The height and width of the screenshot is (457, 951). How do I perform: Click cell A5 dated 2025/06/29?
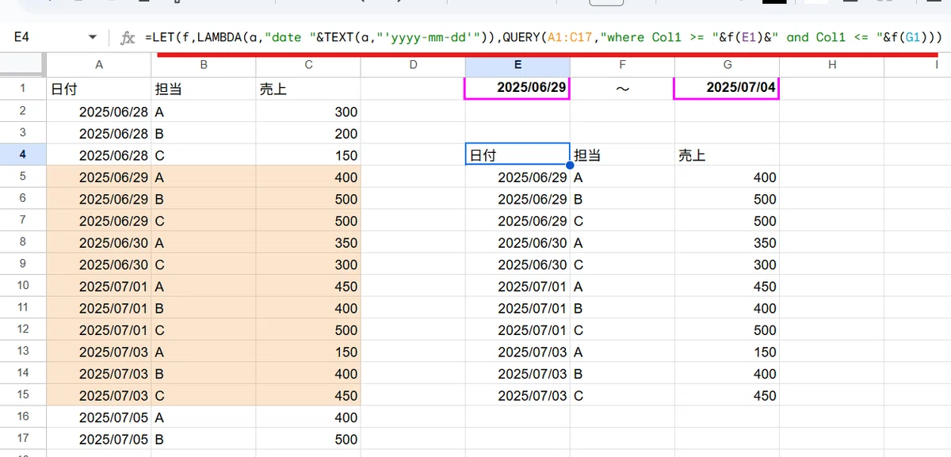point(99,177)
